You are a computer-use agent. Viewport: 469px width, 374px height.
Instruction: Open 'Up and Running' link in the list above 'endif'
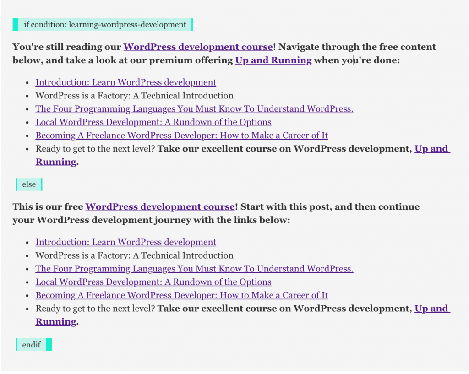pos(432,309)
